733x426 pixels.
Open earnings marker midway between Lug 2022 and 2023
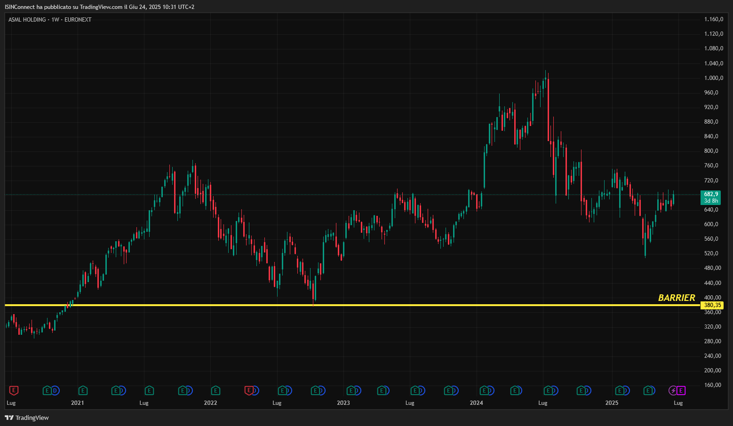315,390
